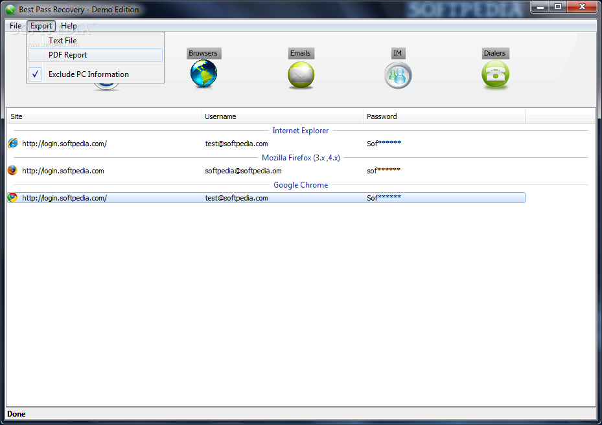Click the Best Pass Recovery title bar icon
602x425 pixels.
pyautogui.click(x=10, y=10)
